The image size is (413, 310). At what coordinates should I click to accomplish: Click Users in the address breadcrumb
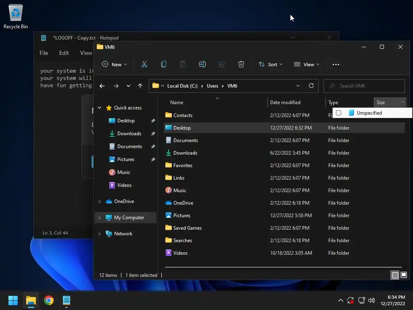point(213,86)
